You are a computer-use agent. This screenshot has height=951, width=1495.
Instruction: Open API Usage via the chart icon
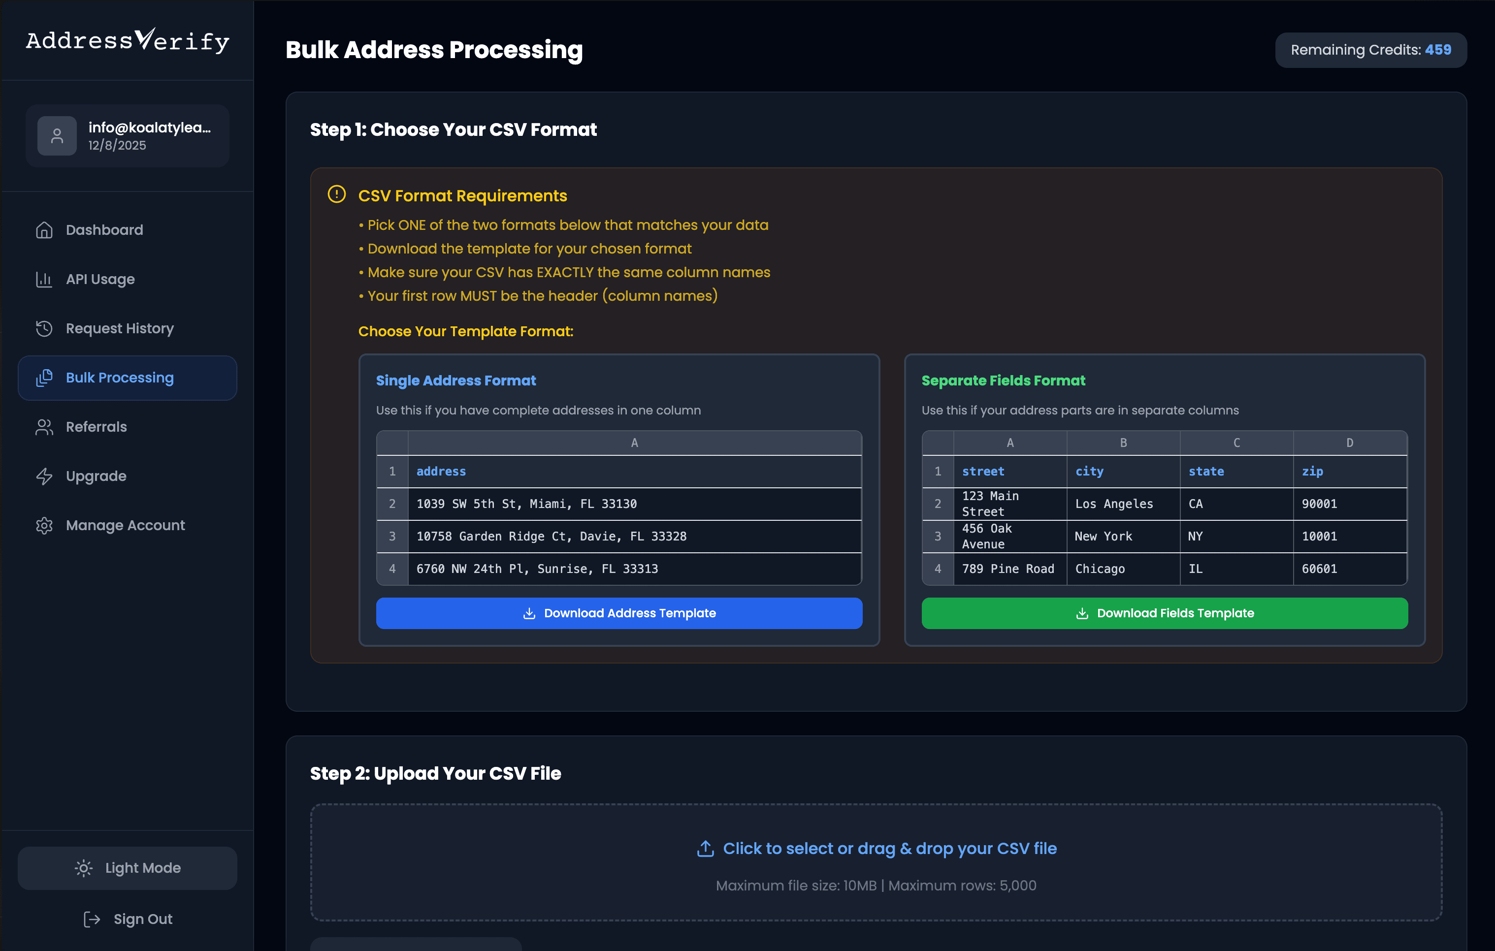[x=44, y=279]
